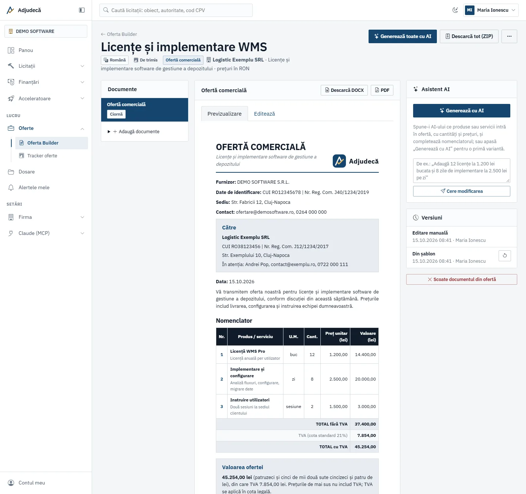Switch to the Previzualizare tab

click(224, 114)
